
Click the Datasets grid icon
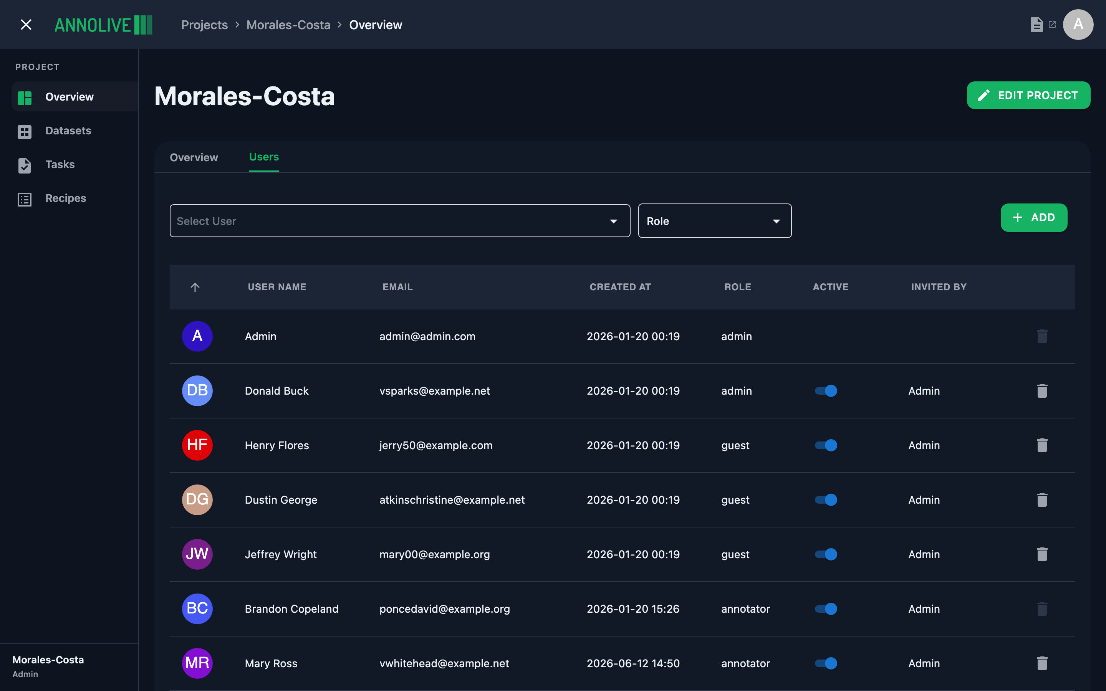[x=25, y=132]
